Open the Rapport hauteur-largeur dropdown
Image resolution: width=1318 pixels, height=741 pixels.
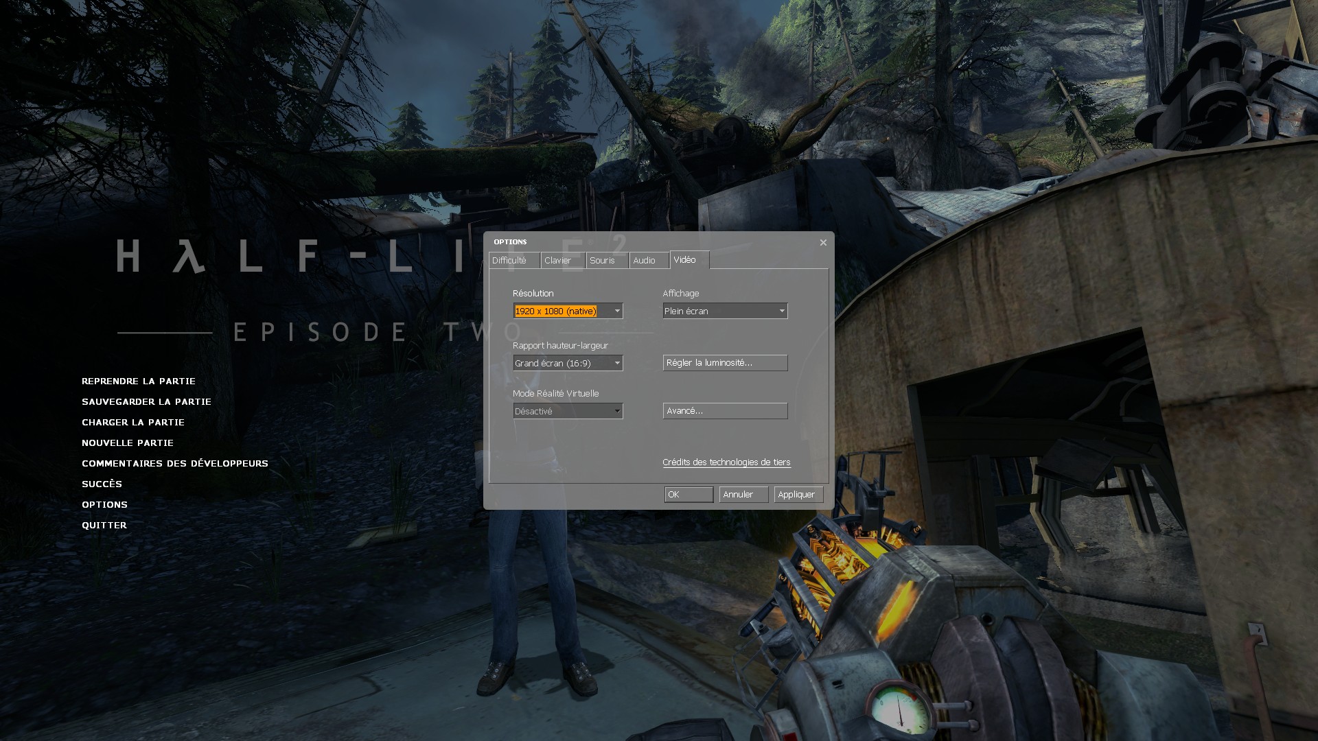tap(568, 363)
